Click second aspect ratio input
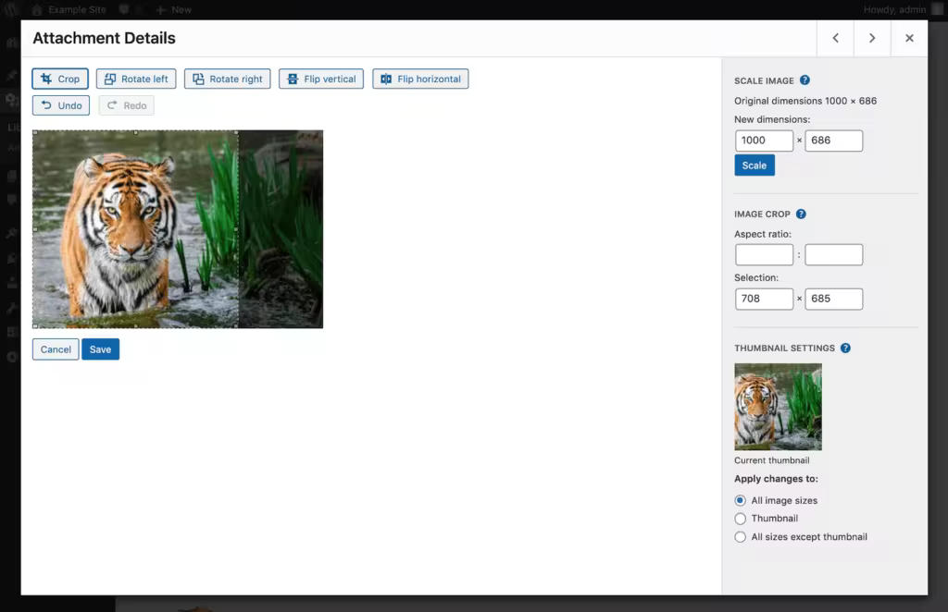Image resolution: width=948 pixels, height=612 pixels. tap(834, 255)
